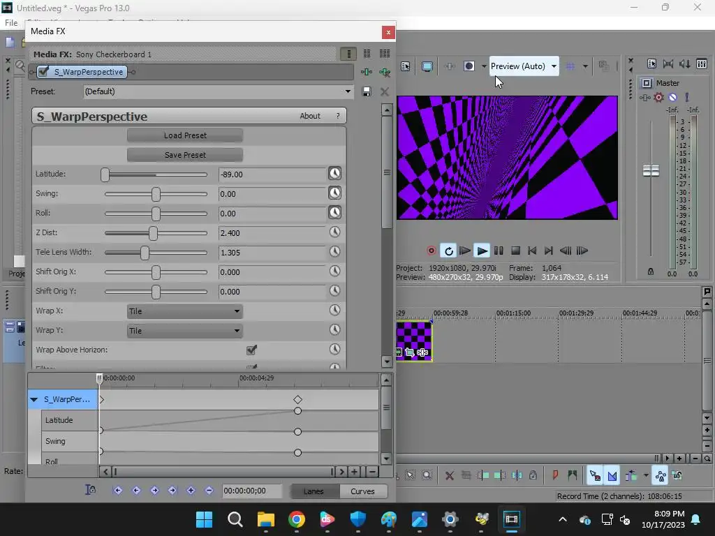Image resolution: width=715 pixels, height=536 pixels.
Task: Click the save preset floppy disk icon
Action: pyautogui.click(x=366, y=91)
